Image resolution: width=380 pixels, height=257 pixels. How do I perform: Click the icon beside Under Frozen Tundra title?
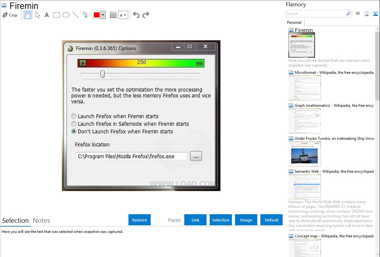pos(291,138)
